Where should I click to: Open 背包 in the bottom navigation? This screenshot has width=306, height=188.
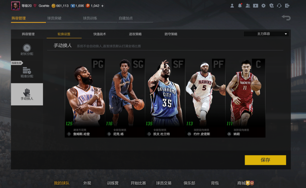point(215,183)
